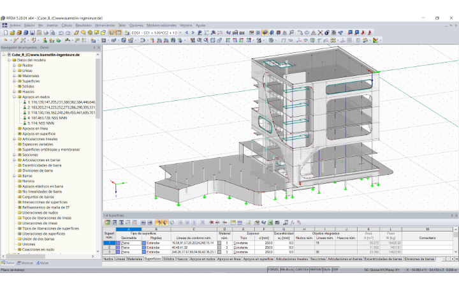Screen dimensions: 459x287
Task: Collapse the Datos del modelo node
Action: tap(9, 60)
